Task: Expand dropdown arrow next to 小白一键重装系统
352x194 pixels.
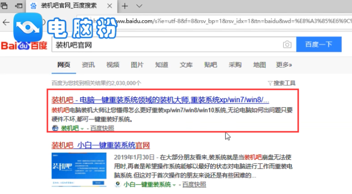Action: [174, 185]
